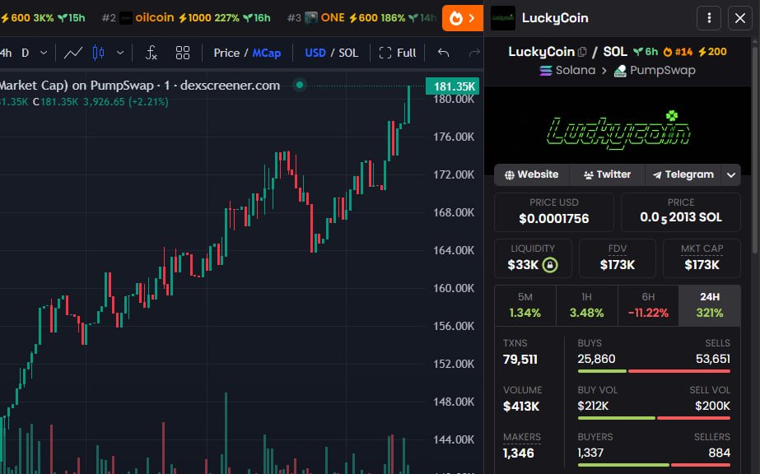Expand the chart type dropdown arrow

point(120,53)
